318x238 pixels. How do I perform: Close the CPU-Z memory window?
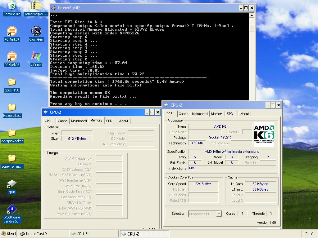[x=157, y=112]
